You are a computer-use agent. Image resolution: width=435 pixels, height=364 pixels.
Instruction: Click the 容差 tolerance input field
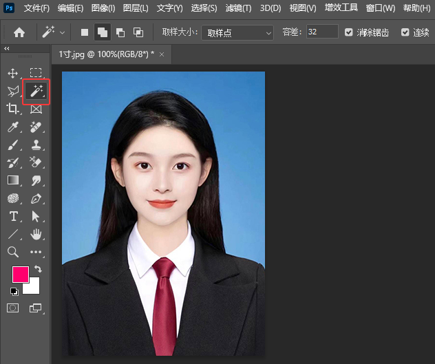[322, 32]
